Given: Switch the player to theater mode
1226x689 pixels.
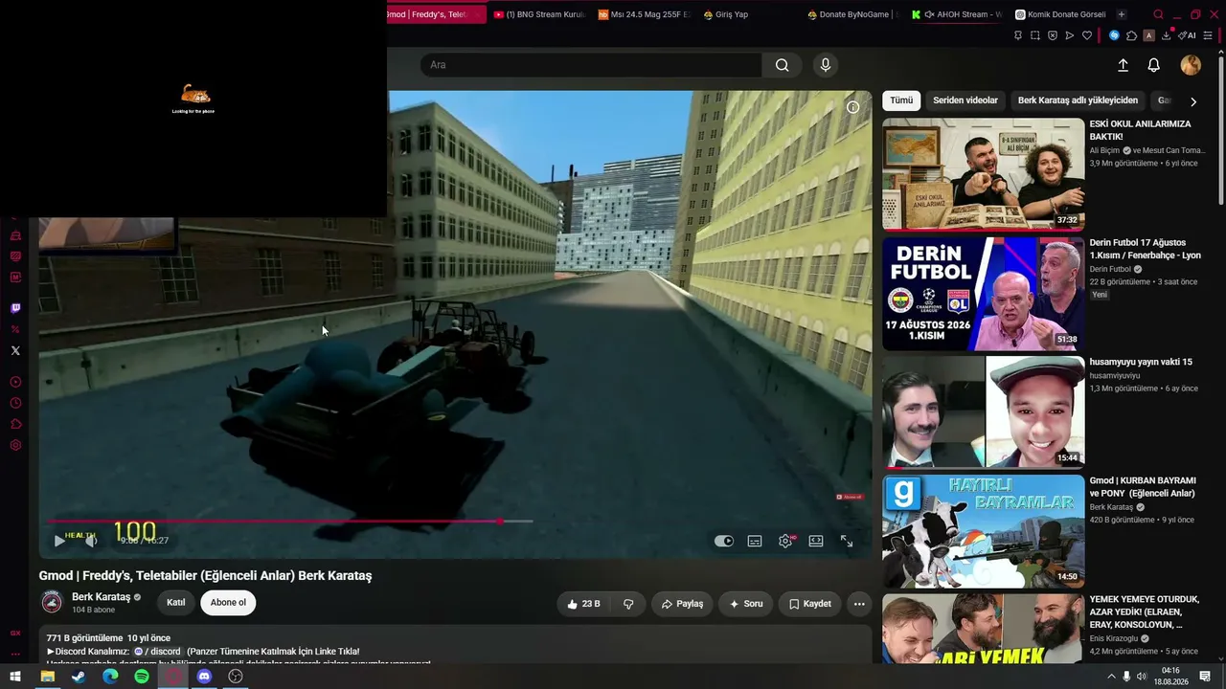Looking at the screenshot, I should tap(816, 541).
